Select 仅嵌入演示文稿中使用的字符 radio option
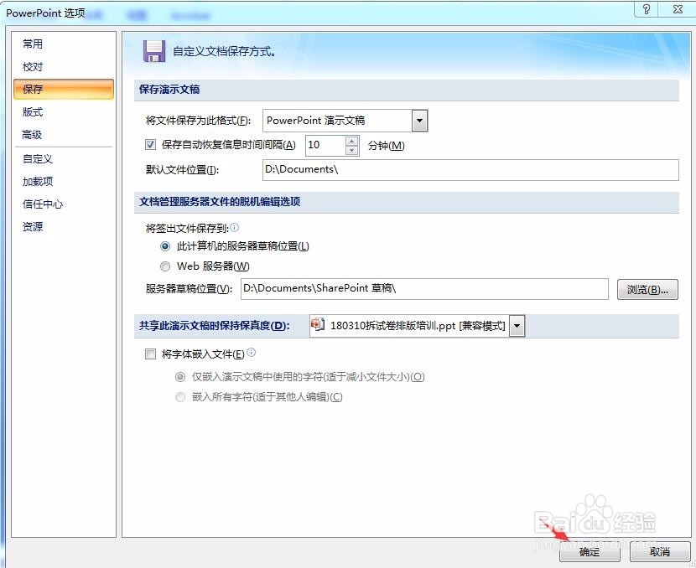Viewport: 696px width, 568px height. pyautogui.click(x=180, y=377)
